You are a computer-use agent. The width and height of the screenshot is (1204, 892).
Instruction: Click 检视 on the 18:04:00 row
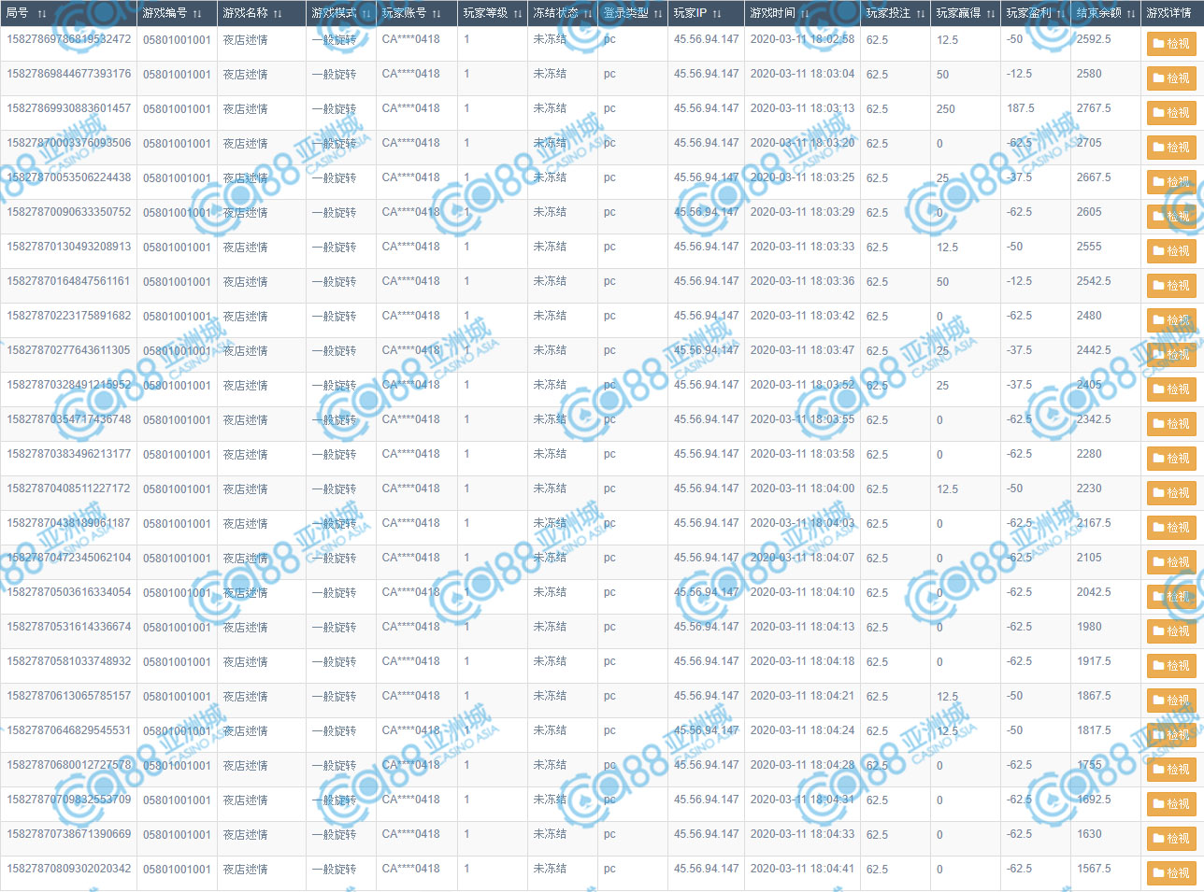tap(1171, 493)
